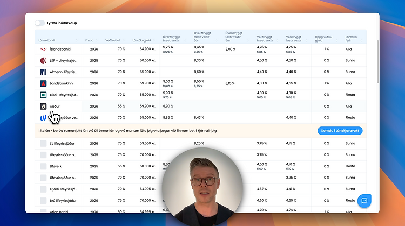The width and height of the screenshot is (405, 226).
Task: Sort by the Uppgreiðslugjald column arrows
Action: (336, 40)
